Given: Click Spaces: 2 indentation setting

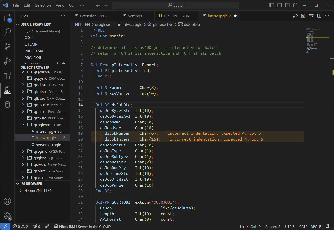Looking at the screenshot, I should coord(272,226).
